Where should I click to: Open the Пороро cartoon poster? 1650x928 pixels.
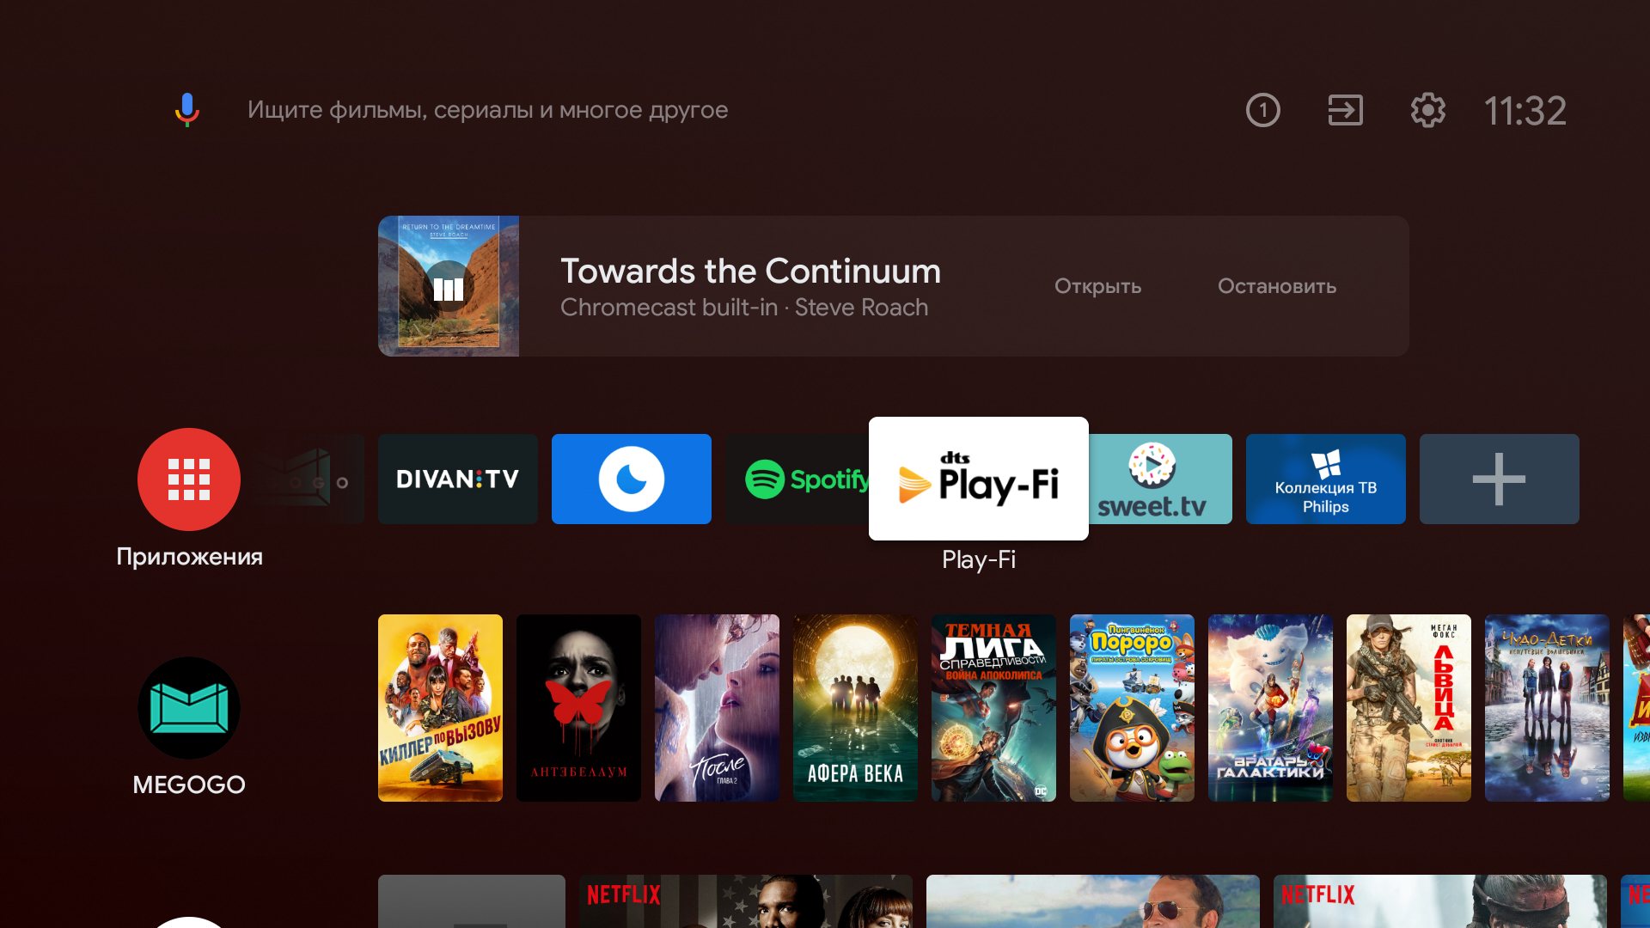(x=1132, y=708)
